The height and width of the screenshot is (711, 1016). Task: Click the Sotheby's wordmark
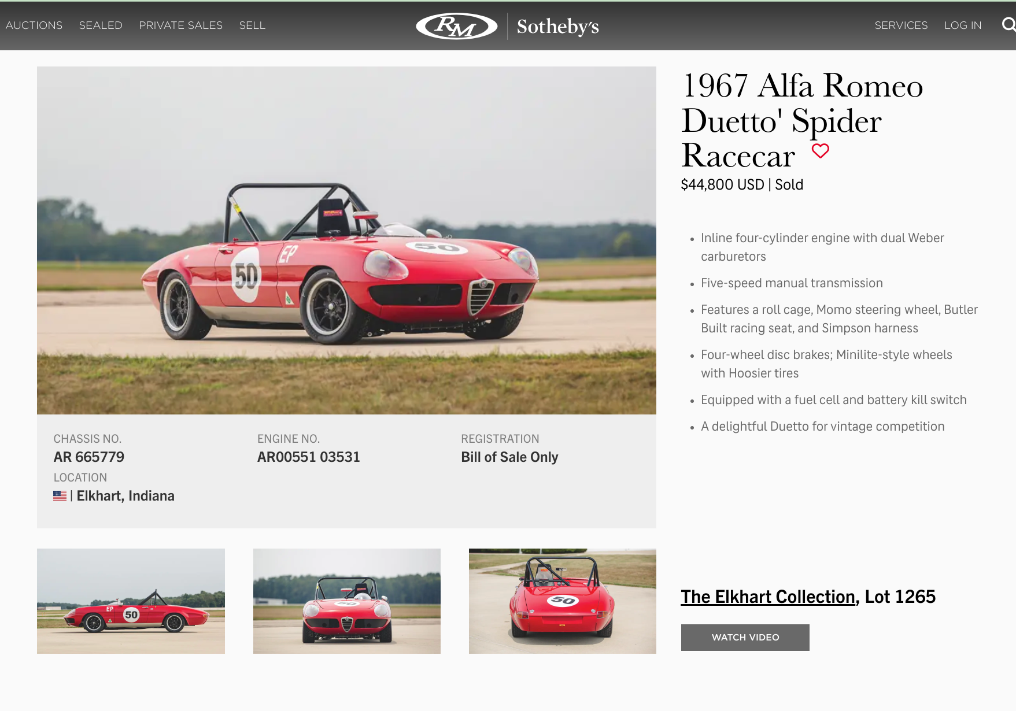coord(557,27)
